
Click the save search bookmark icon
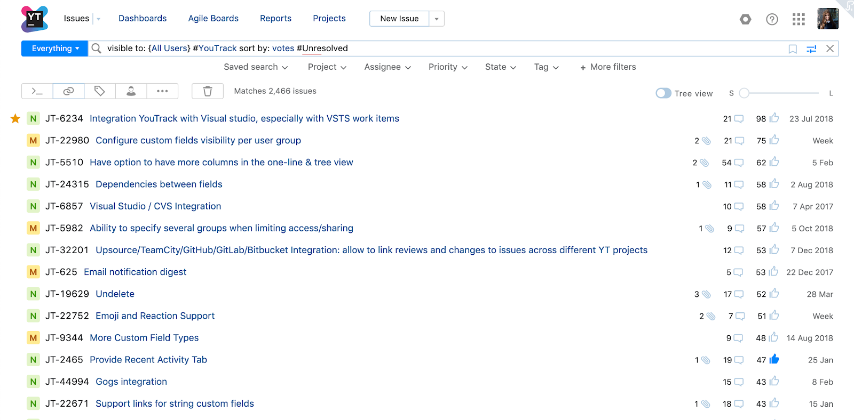click(x=793, y=49)
